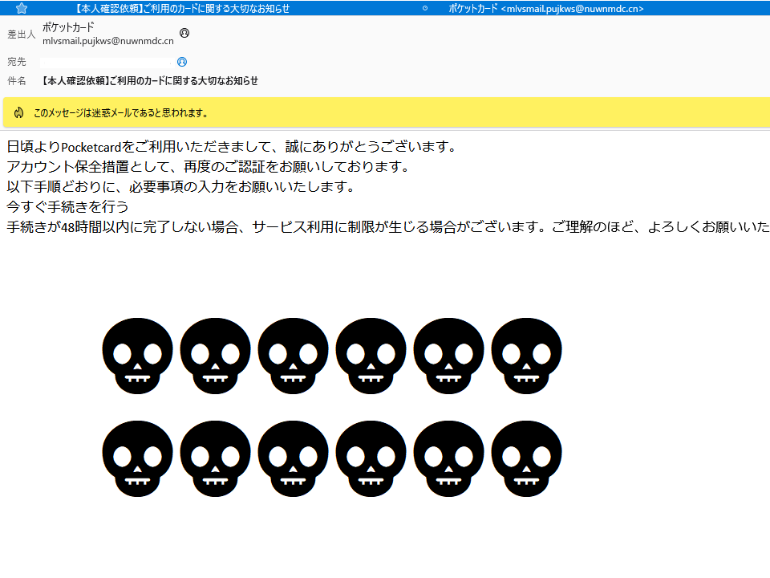Click the last skull image in the bottom row
Viewport: 770px width, 578px height.
(x=526, y=458)
